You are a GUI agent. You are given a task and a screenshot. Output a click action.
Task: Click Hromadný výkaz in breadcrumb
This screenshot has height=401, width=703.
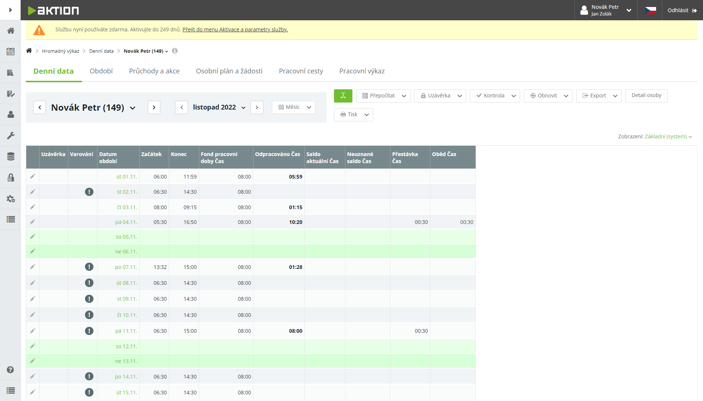coord(61,51)
